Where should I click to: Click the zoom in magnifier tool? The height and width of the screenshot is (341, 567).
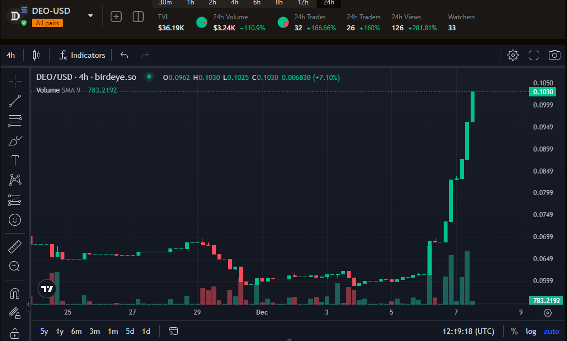coord(15,267)
